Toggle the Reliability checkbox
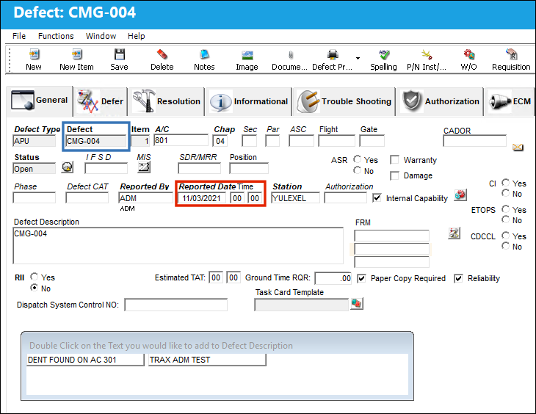This screenshot has width=536, height=414. tap(458, 278)
